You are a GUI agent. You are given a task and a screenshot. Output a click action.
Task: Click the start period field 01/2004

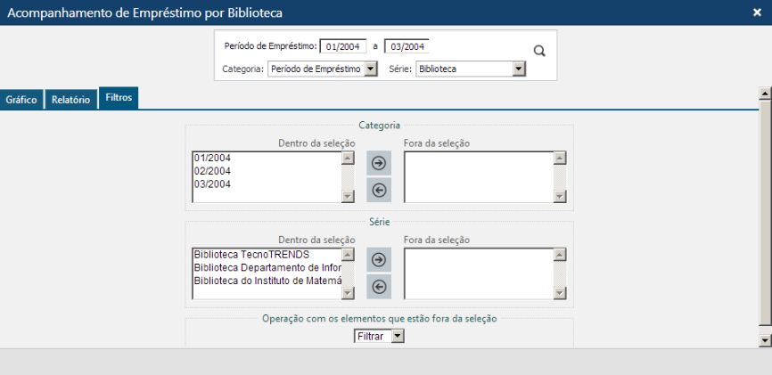[343, 46]
